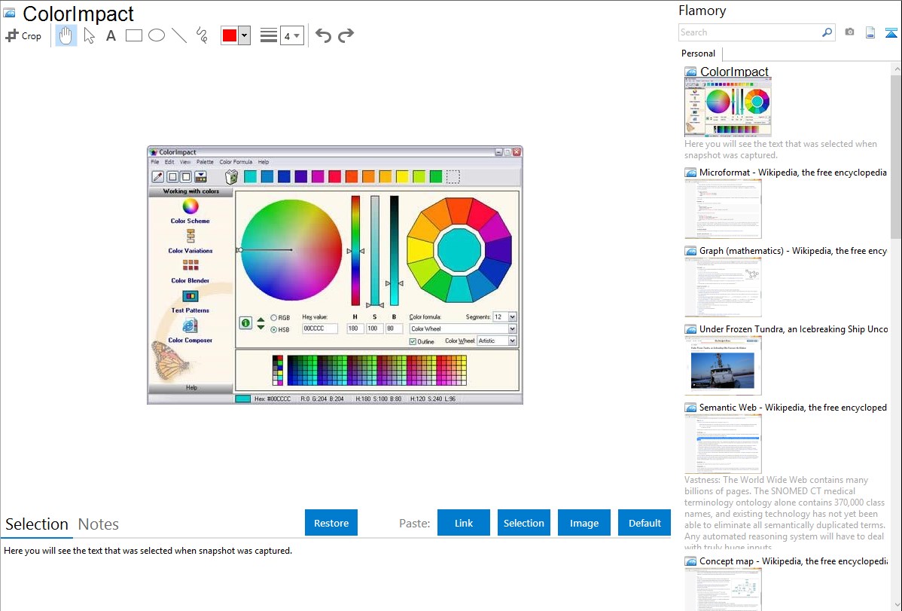The width and height of the screenshot is (902, 611).
Task: Click the Color Variations icon in ColorImpact
Action: coord(190,236)
